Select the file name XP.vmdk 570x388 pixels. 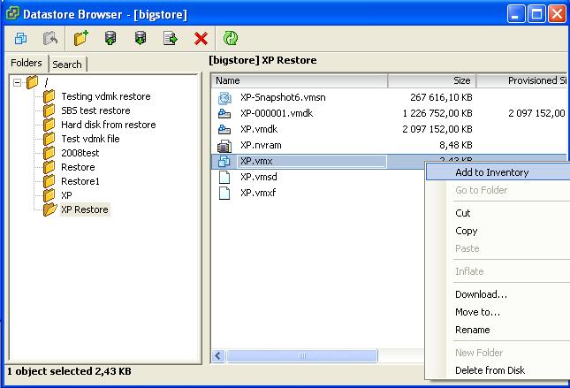click(259, 129)
